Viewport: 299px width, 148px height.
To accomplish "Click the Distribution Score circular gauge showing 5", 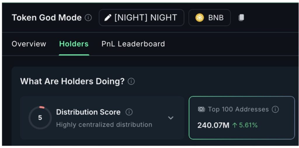I will point(40,118).
